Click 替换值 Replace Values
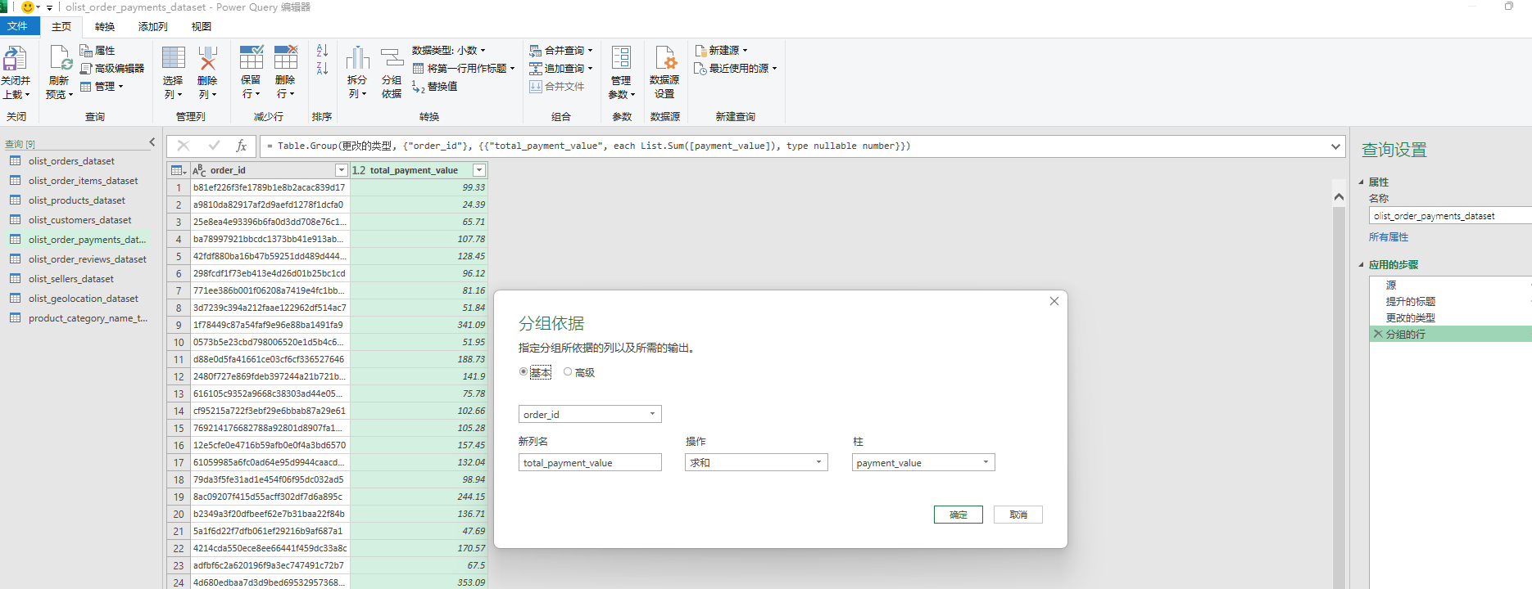 (x=435, y=87)
